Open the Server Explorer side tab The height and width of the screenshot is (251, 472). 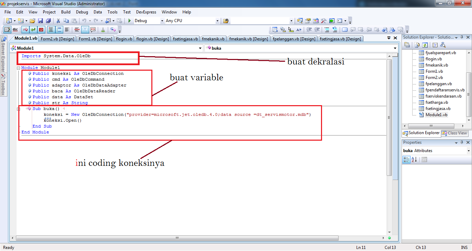click(x=3, y=54)
